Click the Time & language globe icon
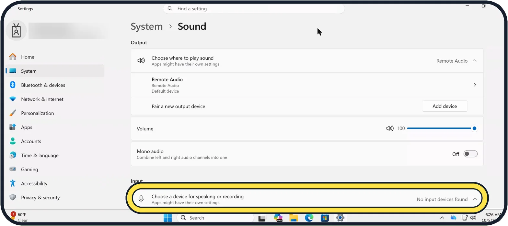The width and height of the screenshot is (508, 226). 13,155
